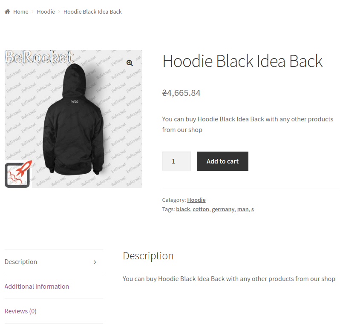
Task: Click the home icon in breadcrumb
Action: pyautogui.click(x=7, y=11)
